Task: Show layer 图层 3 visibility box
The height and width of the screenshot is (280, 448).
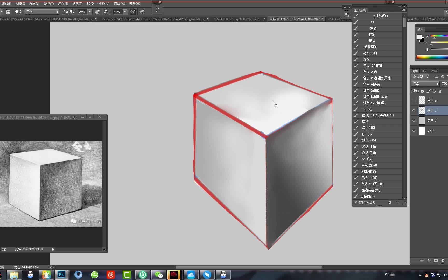Action: point(414,101)
